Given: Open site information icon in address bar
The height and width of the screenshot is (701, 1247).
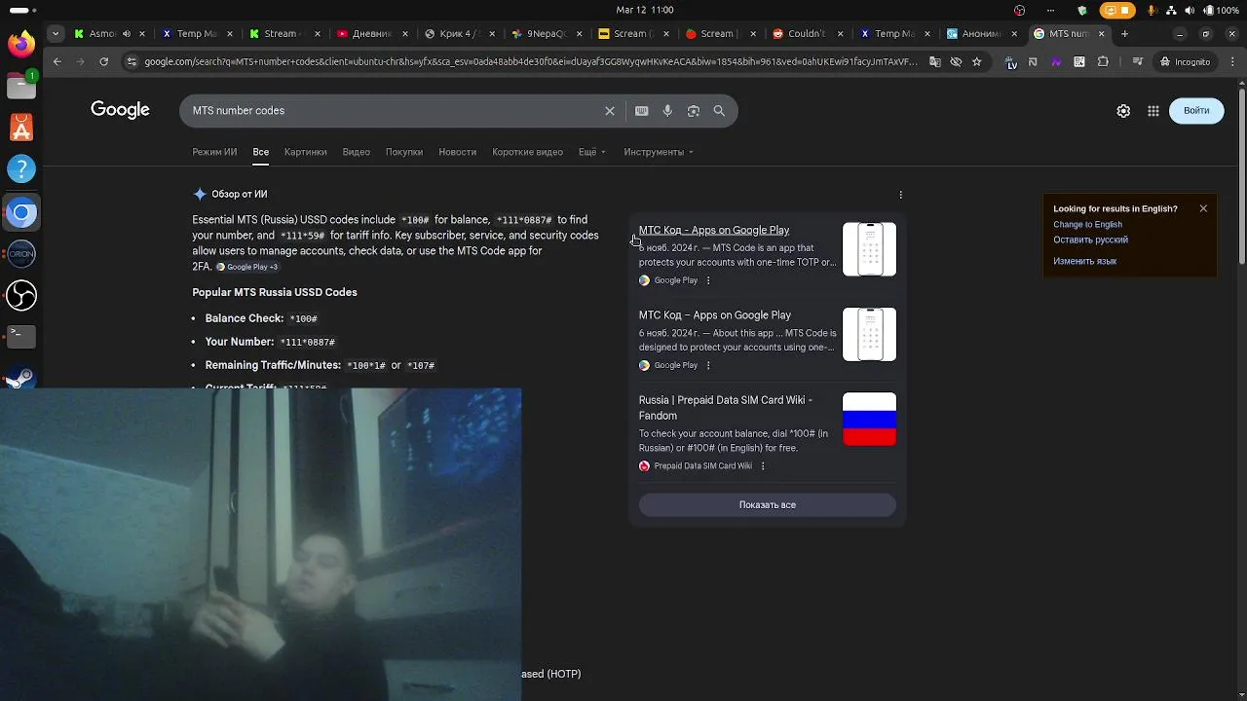Looking at the screenshot, I should 132,61.
